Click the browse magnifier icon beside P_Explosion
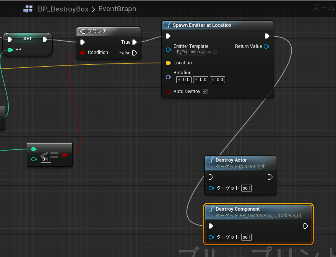336x257 pixels. click(215, 52)
